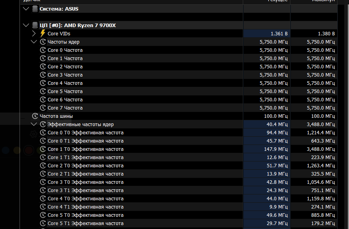349x229 pixels.
Task: Select Core 1 T0 Эффективная частота label
Action: click(x=85, y=149)
